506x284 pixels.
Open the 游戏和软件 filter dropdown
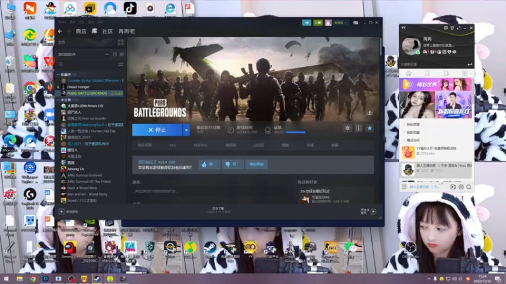click(83, 54)
